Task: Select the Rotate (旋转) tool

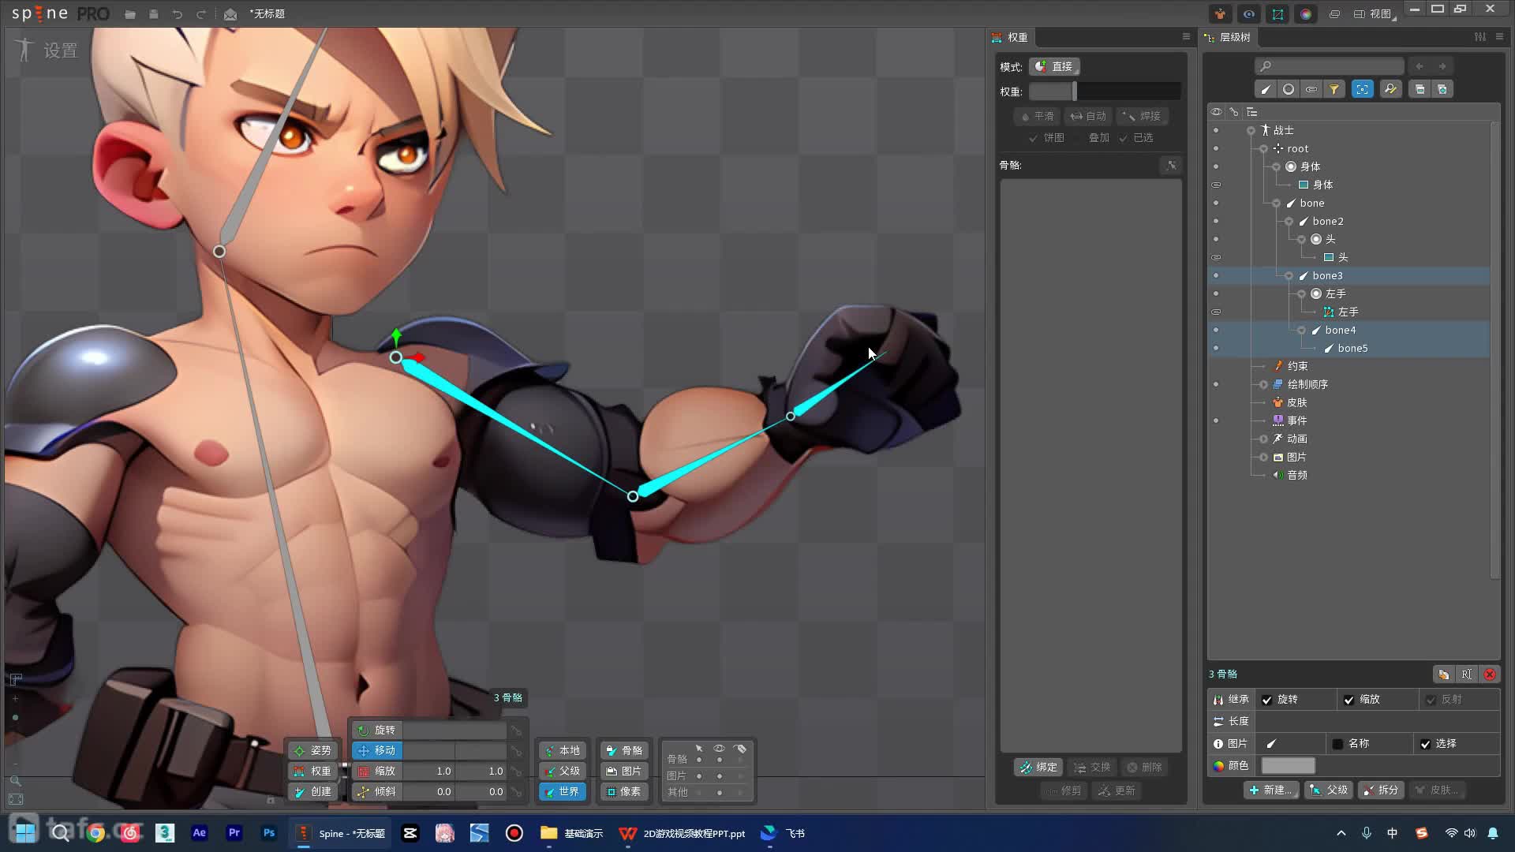Action: pos(376,731)
